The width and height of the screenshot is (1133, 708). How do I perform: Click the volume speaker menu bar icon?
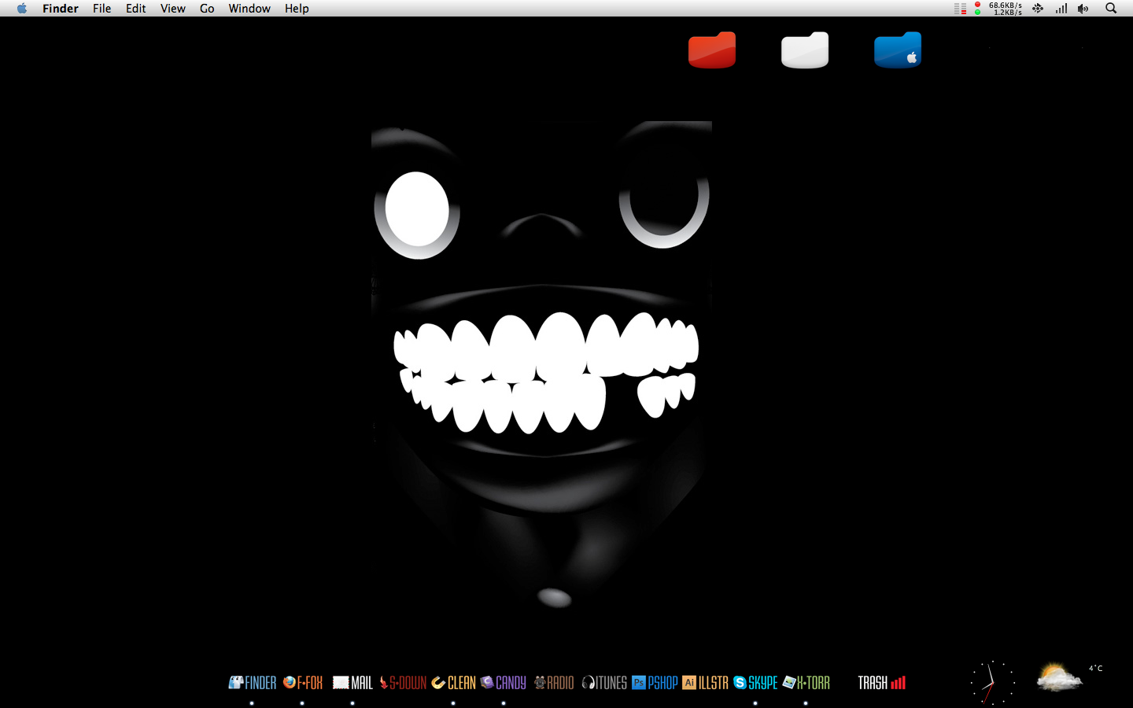(1083, 9)
